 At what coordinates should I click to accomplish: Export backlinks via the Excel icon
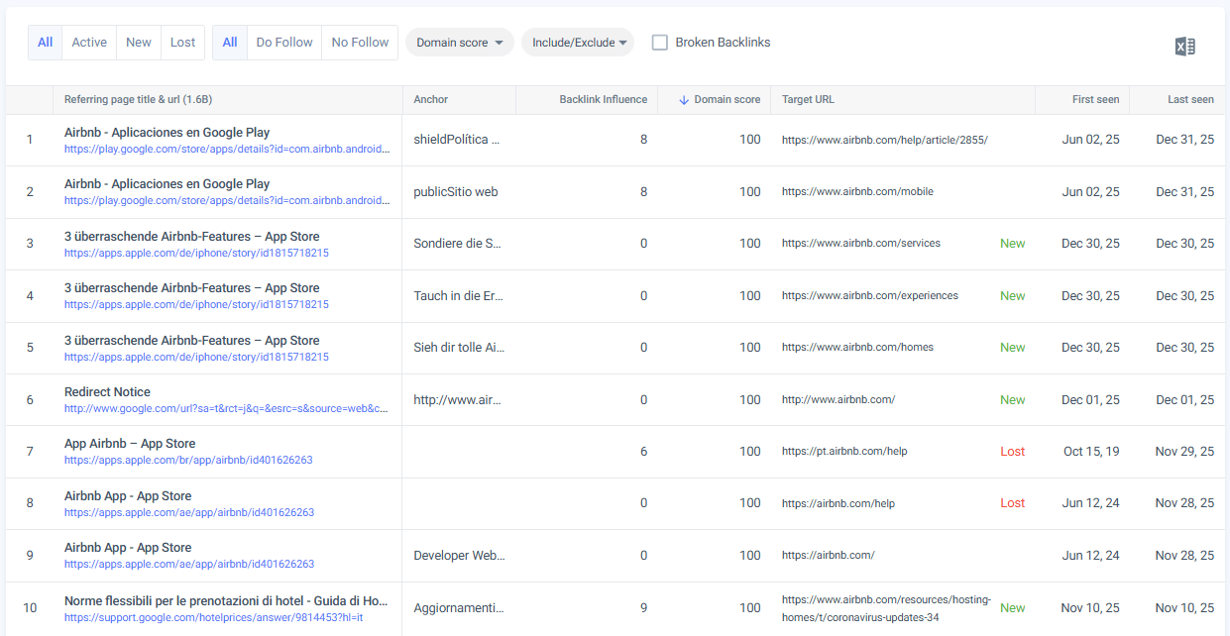(1184, 47)
